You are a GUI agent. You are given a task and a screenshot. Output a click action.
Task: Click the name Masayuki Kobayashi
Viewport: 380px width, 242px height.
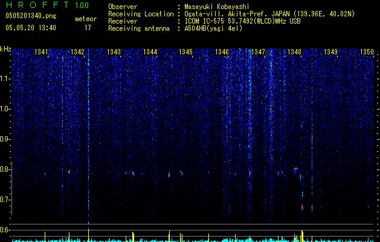coord(217,7)
